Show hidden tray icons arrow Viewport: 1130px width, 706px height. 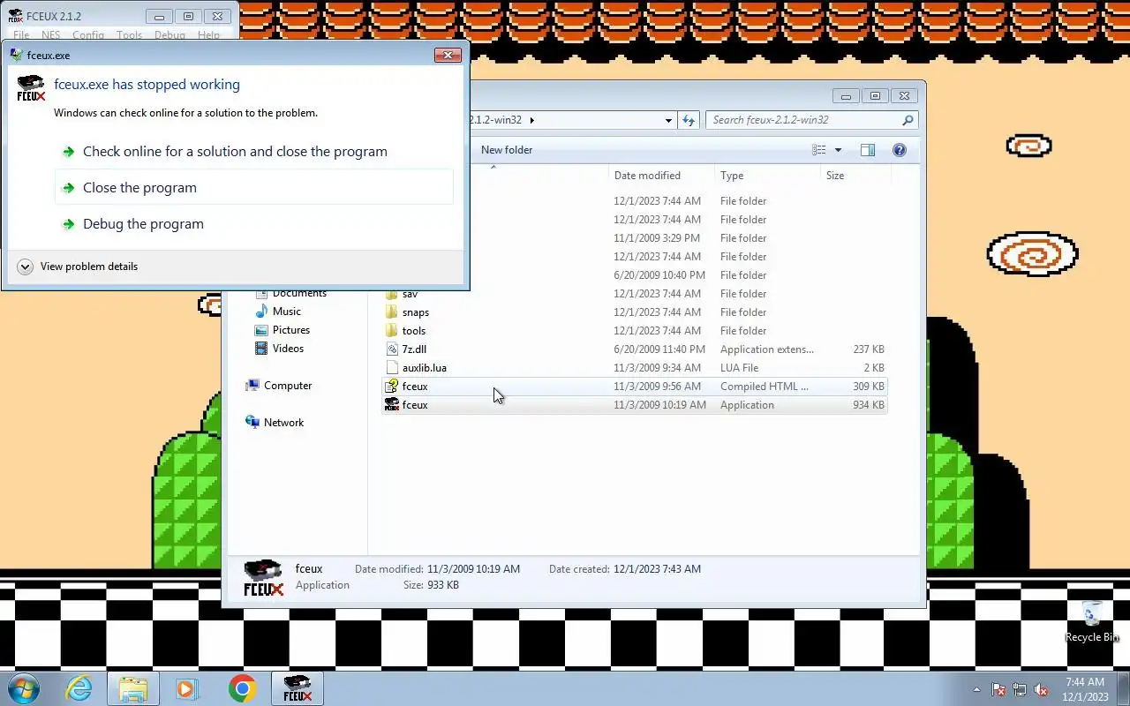[x=976, y=689]
